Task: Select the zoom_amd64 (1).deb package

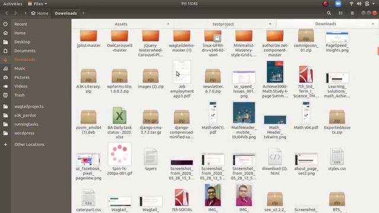Action: (x=88, y=122)
